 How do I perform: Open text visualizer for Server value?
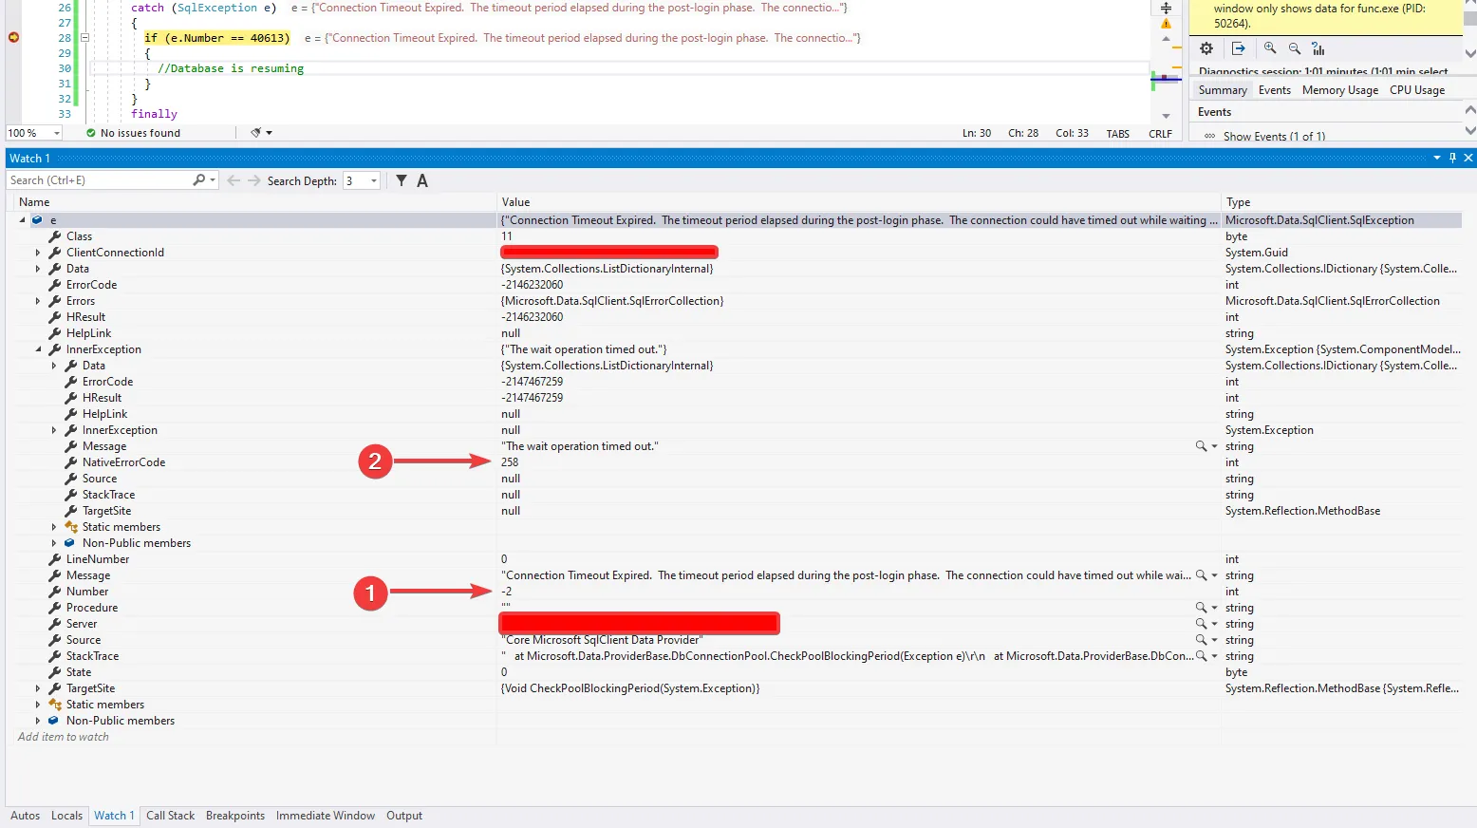1201,624
